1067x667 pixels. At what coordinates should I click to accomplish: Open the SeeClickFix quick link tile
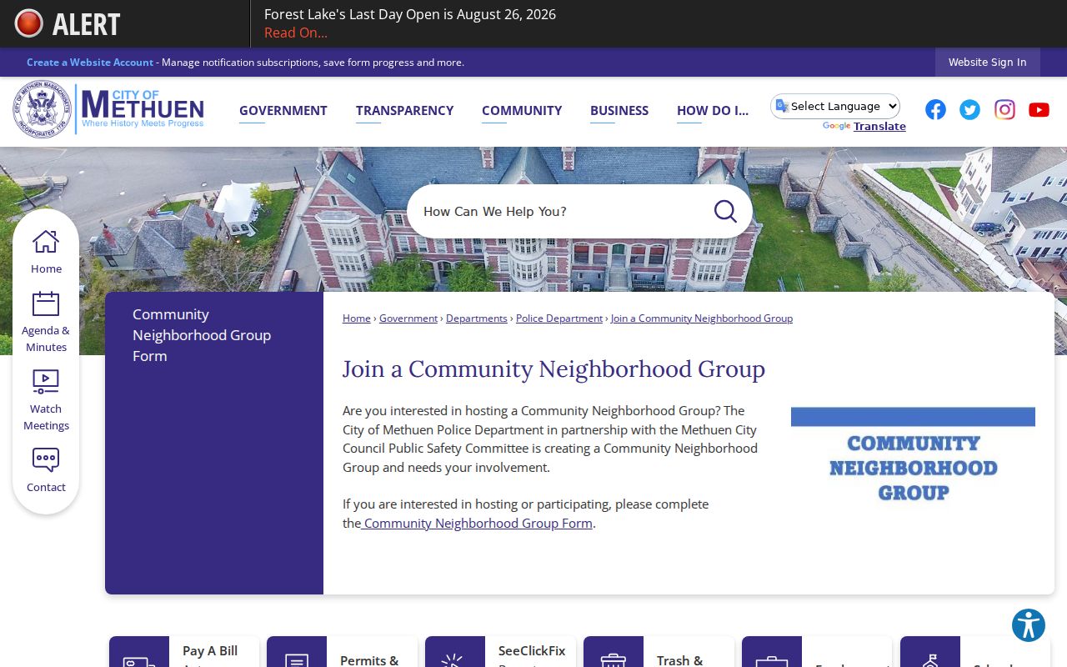coord(500,652)
